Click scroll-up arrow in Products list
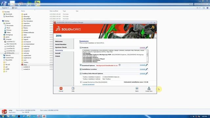210x118 pixels. (147, 51)
